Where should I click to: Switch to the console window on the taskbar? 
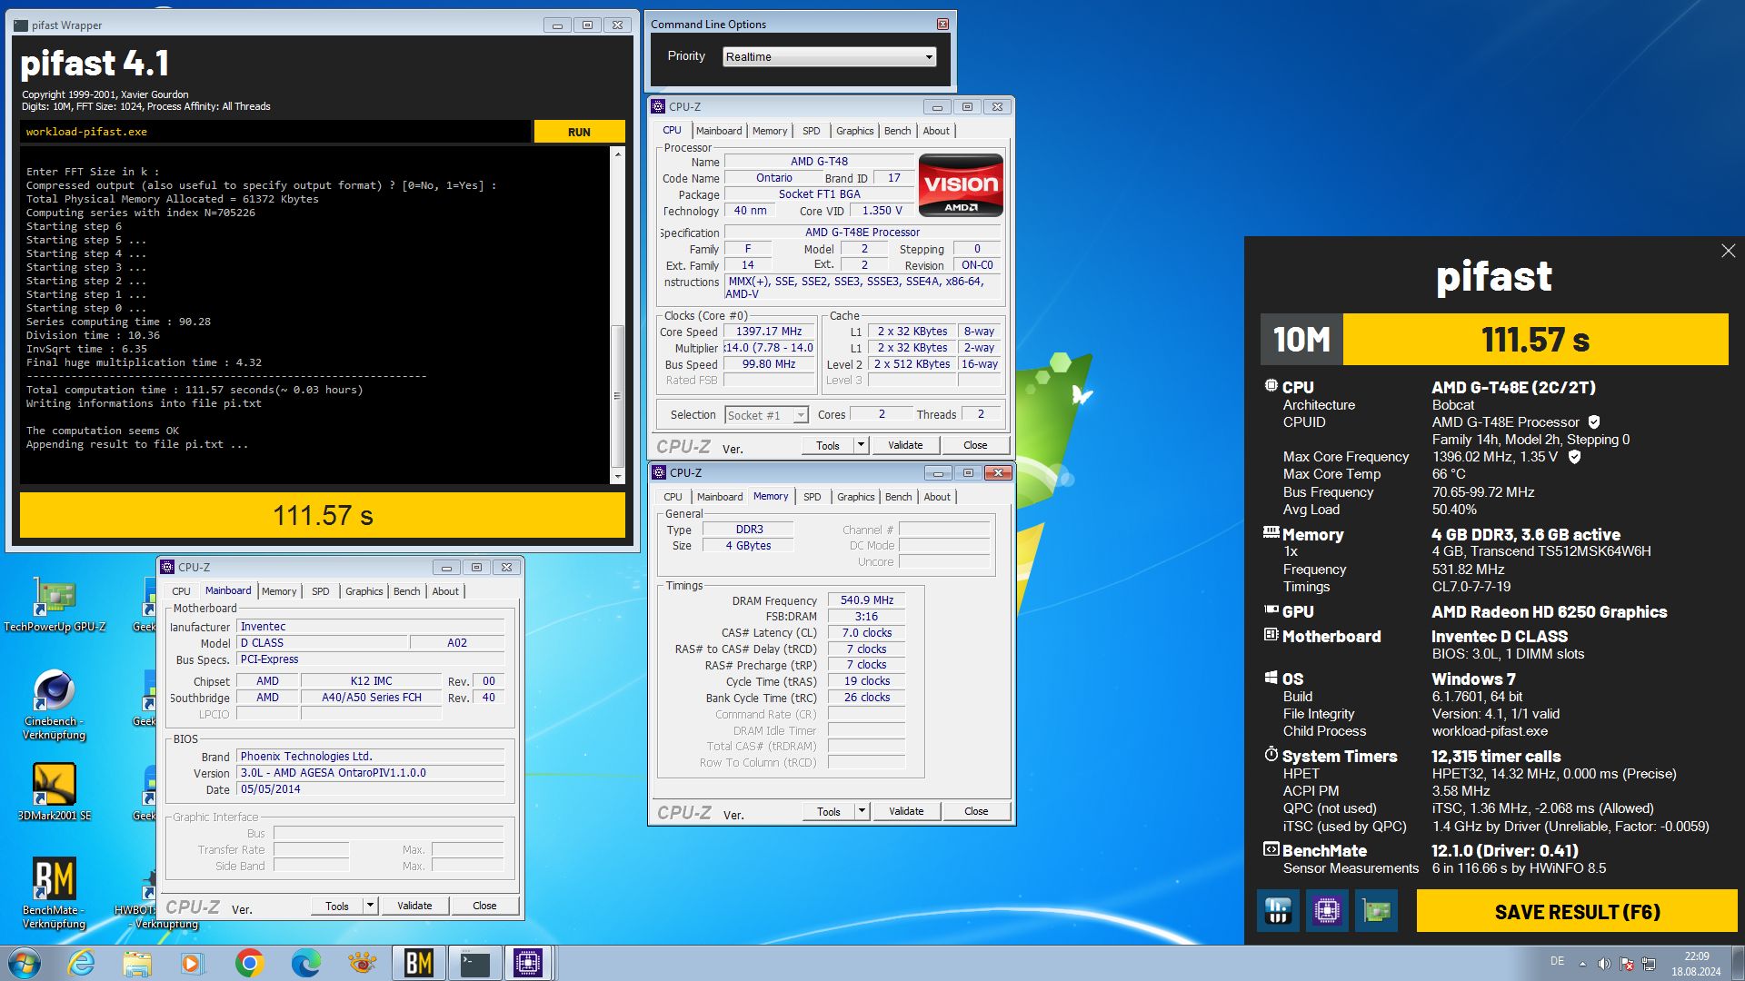coord(474,963)
